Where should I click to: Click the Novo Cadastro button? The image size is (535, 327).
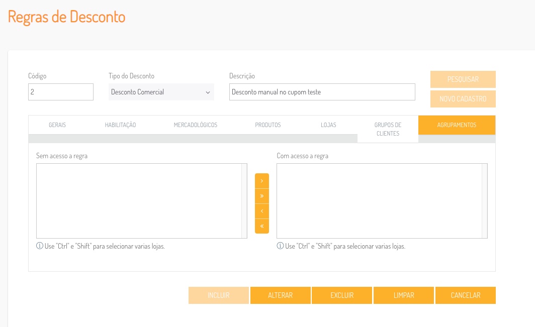[463, 99]
